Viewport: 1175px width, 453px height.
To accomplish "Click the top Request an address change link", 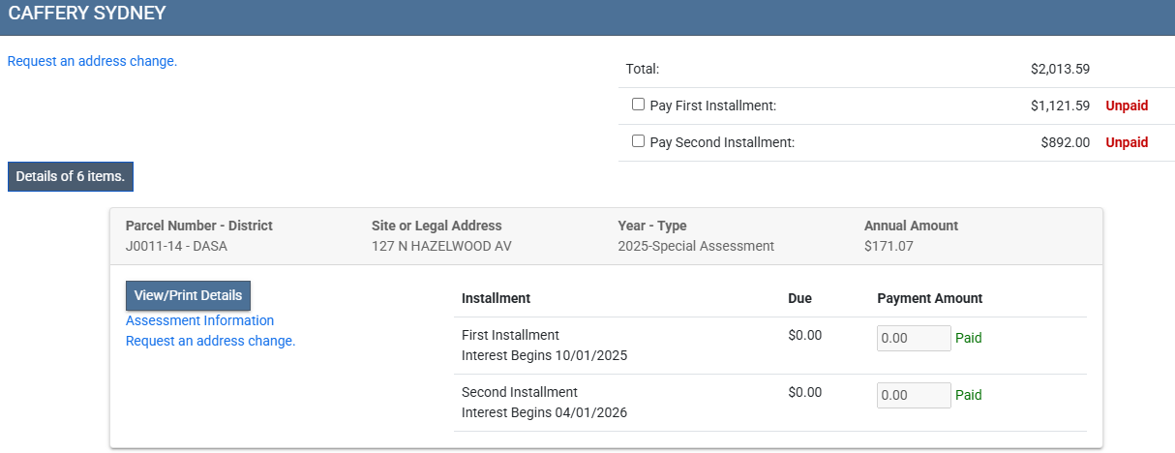I will tap(92, 61).
